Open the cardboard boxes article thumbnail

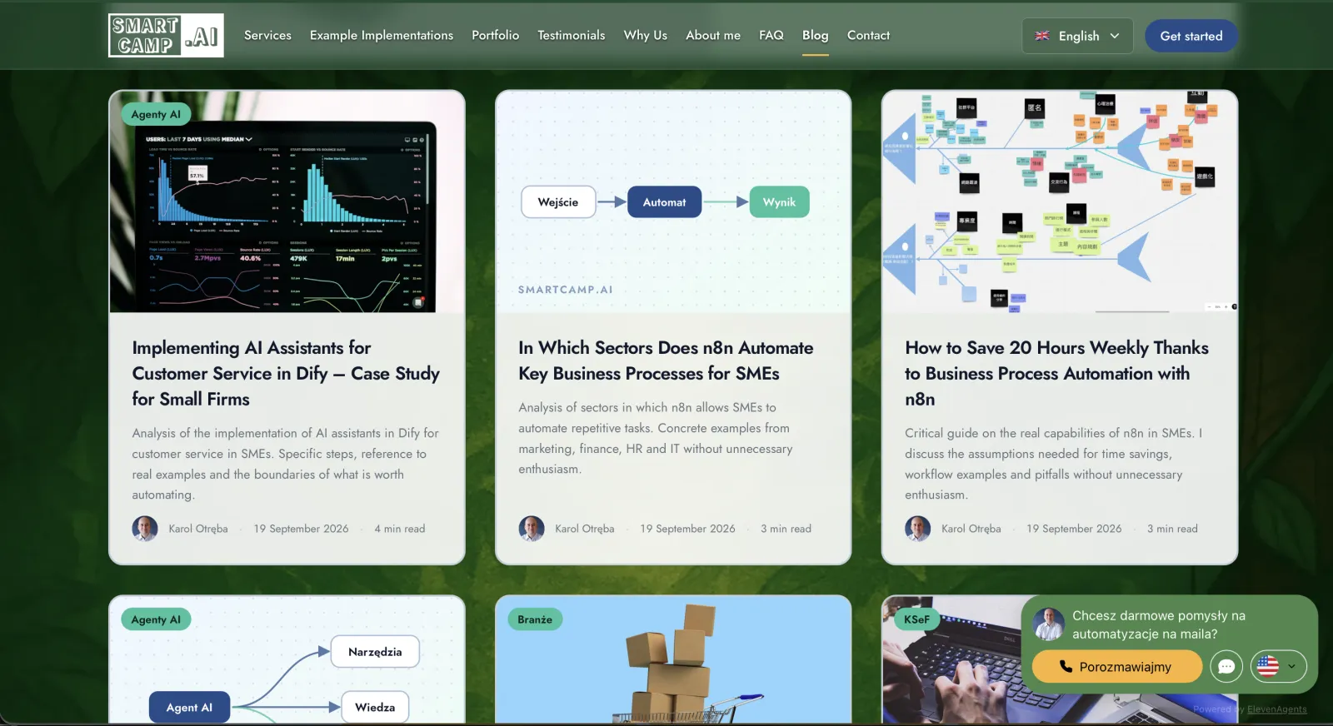(x=673, y=660)
